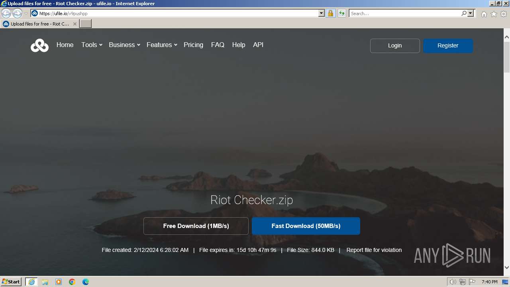Open the File Explorer taskbar icon
Screen dimensions: 510x287
click(x=45, y=282)
